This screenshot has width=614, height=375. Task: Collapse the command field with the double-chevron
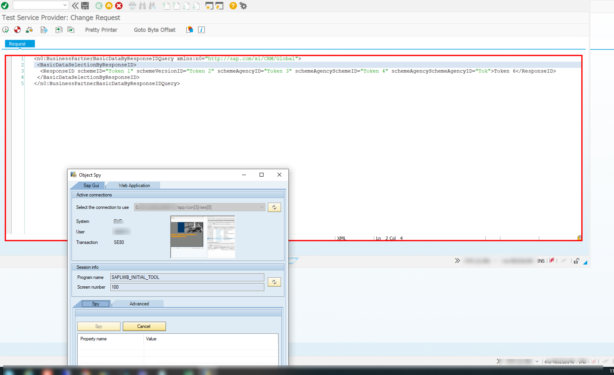[x=75, y=6]
